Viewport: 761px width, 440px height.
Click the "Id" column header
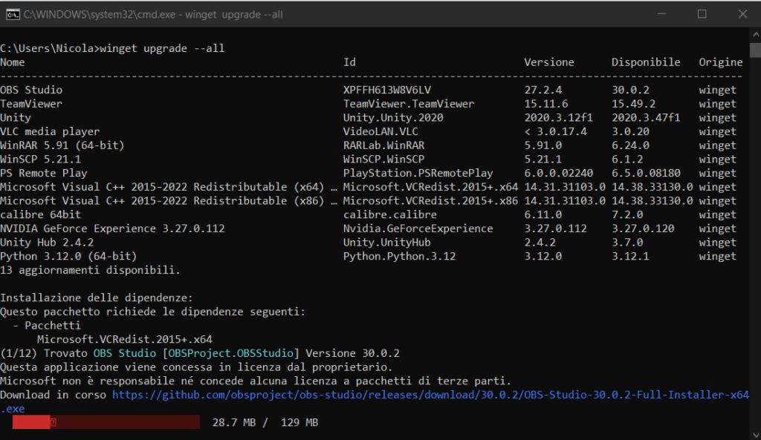349,62
